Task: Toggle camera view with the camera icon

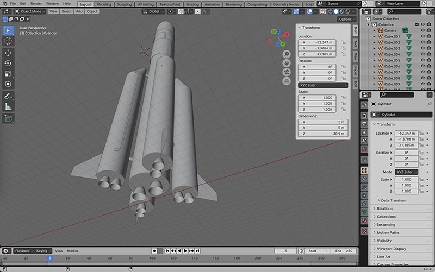Action: coord(286,72)
